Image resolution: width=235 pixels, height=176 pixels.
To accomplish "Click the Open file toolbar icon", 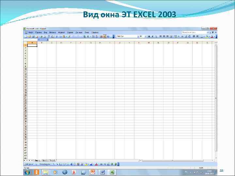I will (x=29, y=37).
